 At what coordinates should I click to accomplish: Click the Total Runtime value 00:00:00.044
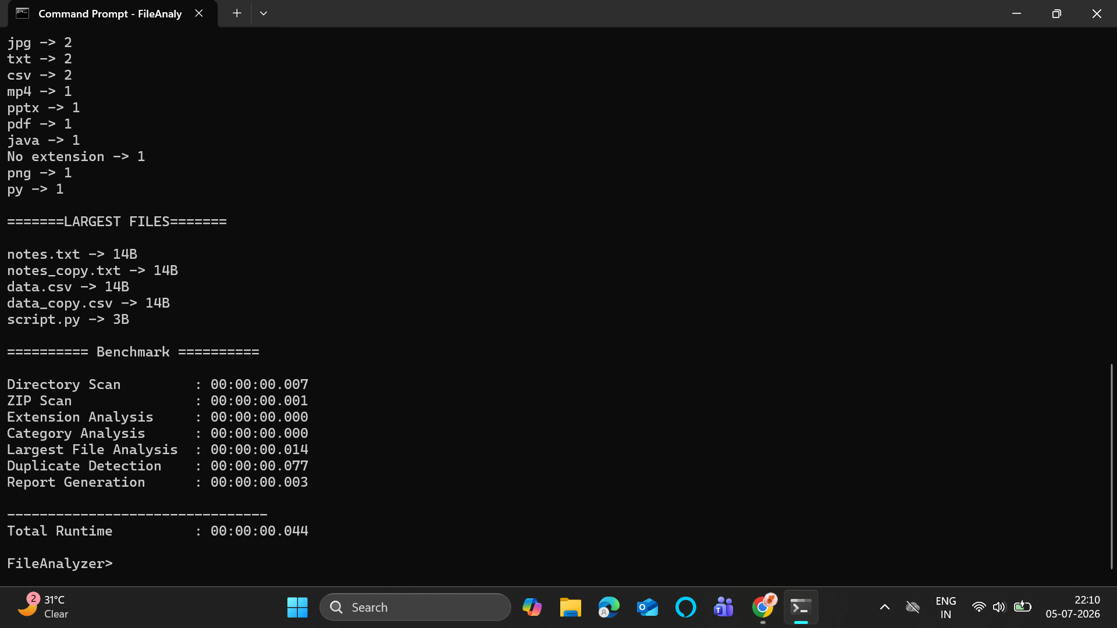tap(259, 531)
